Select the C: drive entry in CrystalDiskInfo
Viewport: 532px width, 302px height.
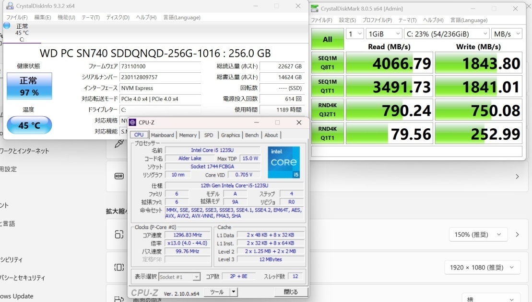coord(22,33)
